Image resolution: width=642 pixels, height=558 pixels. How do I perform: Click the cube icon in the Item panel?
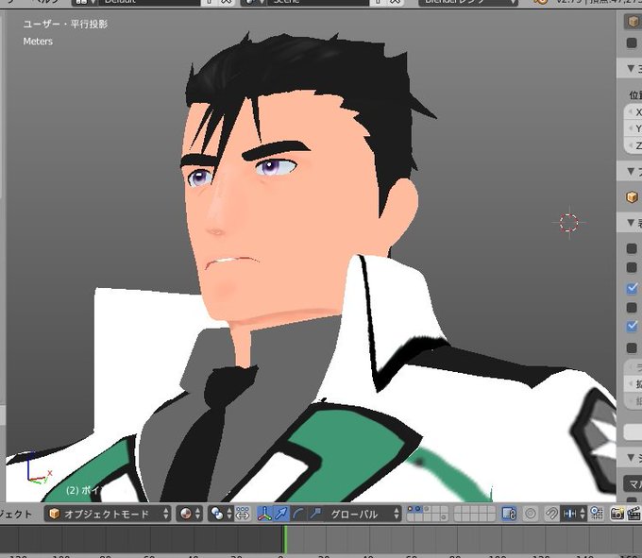pyautogui.click(x=633, y=197)
